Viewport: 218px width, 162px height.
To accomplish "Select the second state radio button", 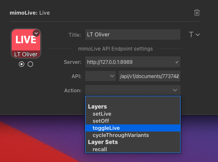I will [x=30, y=64].
